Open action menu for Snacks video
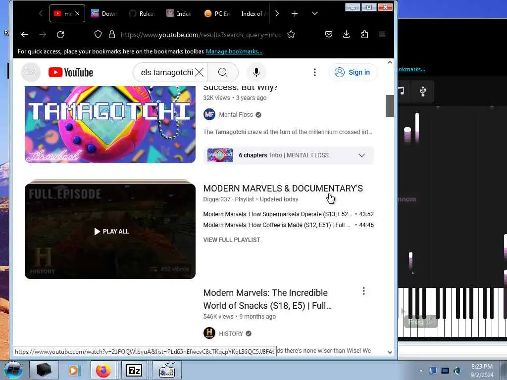507x380 pixels. pyautogui.click(x=364, y=291)
